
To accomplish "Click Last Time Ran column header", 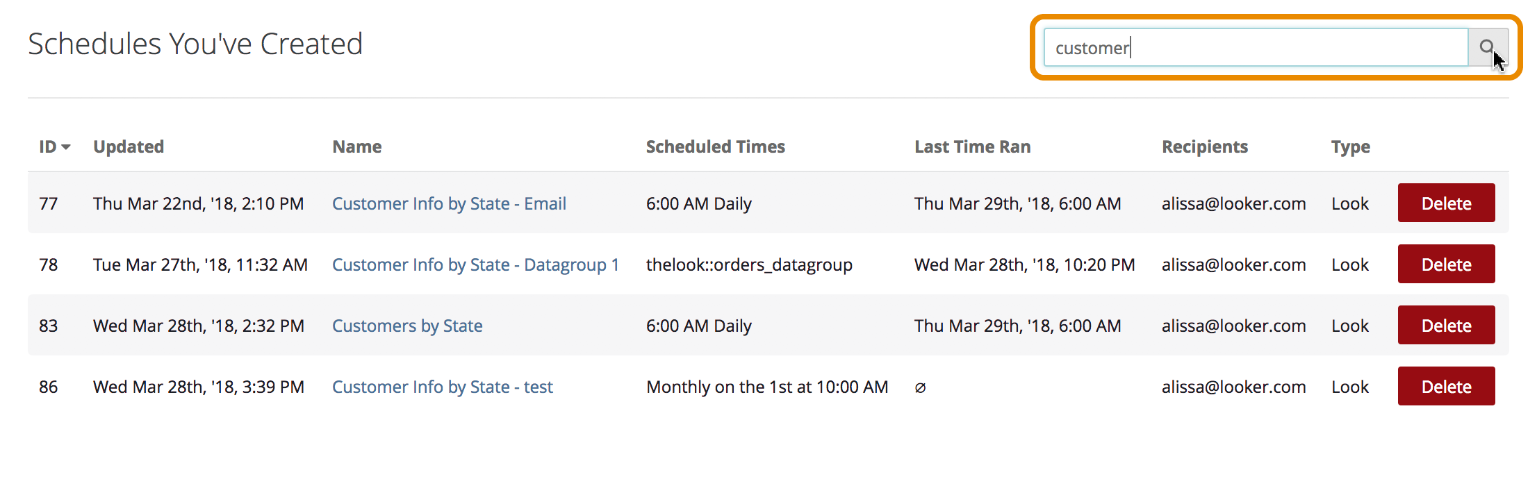I will point(972,147).
